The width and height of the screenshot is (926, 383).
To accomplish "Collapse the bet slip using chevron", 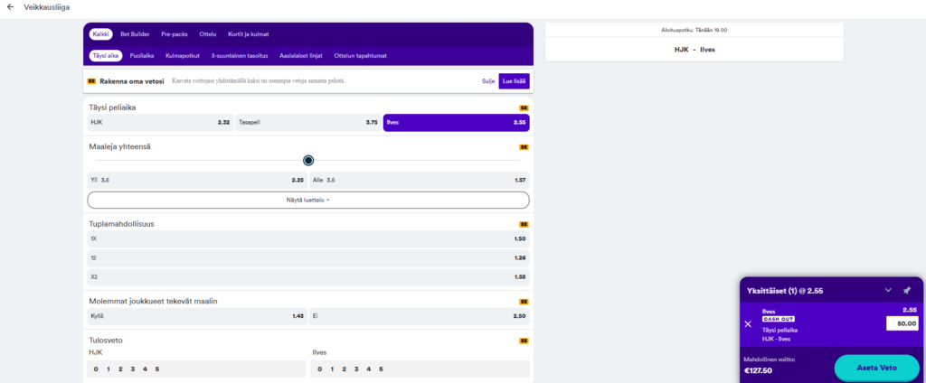I will tap(888, 291).
